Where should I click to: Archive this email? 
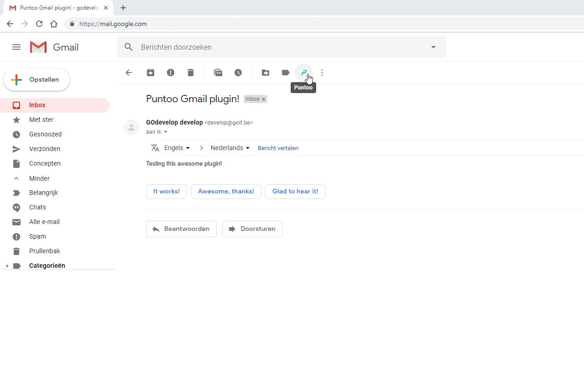coord(151,72)
